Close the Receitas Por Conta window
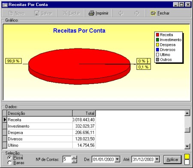This screenshot has height=168, width=193. point(188,5)
